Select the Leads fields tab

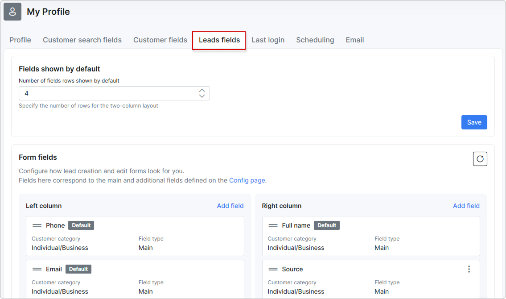tap(219, 40)
